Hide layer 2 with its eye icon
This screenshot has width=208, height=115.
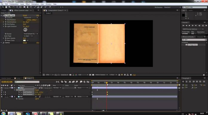[2, 97]
